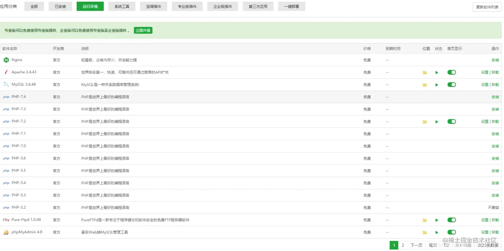Click the Apache running status play icon
This screenshot has width=504, height=251.
pos(437,73)
